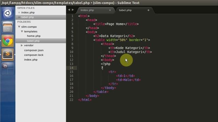Place cursor after '<?php' on line 13
Viewport: 218px width, 122px height.
[111, 64]
